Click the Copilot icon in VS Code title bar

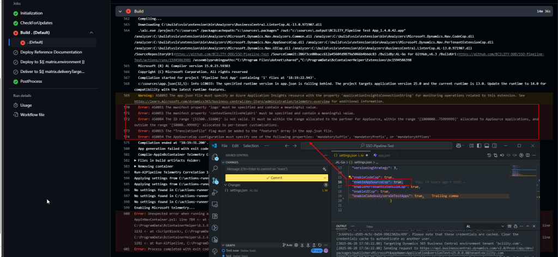click(459, 146)
